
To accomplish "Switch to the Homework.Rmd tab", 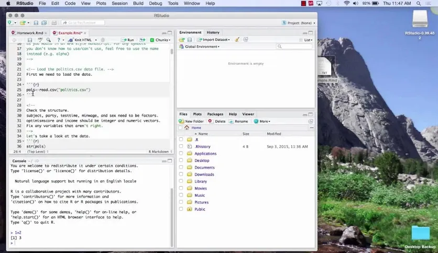I will pyautogui.click(x=30, y=33).
